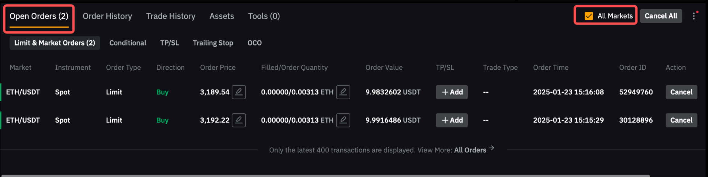Cancel the order with ID 30128896
This screenshot has height=177, width=708.
(x=681, y=120)
